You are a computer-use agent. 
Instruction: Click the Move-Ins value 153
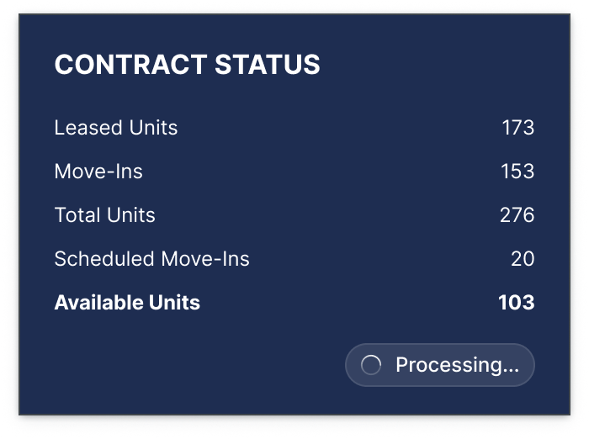[517, 172]
